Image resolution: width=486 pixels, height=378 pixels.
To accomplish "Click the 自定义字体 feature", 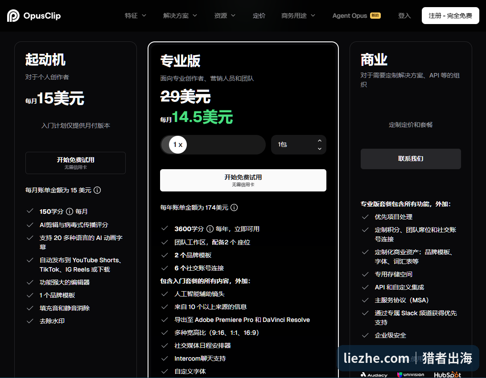I will 190,371.
